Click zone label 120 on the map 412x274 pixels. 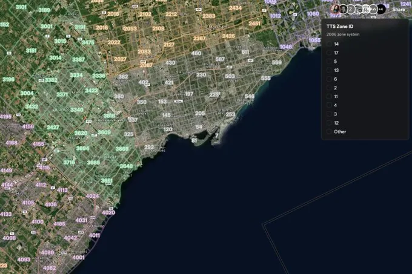(x=168, y=129)
